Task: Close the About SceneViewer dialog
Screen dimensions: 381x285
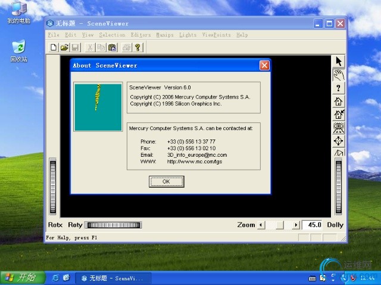Action: pos(264,65)
